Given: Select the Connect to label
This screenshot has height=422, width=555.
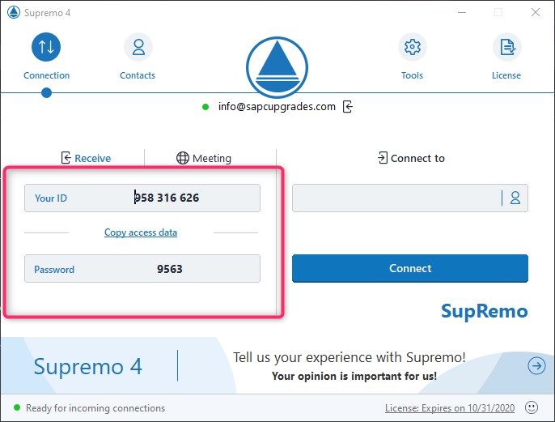Looking at the screenshot, I should 417,158.
